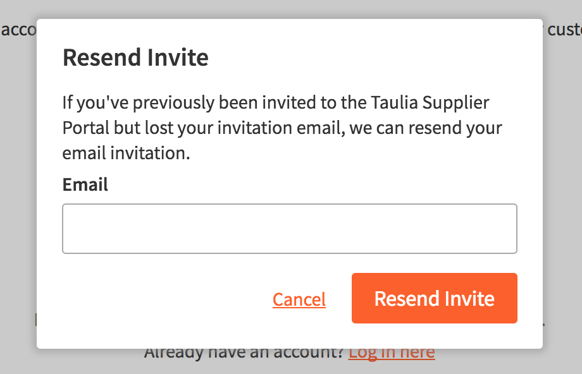Click the "Resend Invite" dialog heading
The height and width of the screenshot is (374, 582).
[135, 58]
